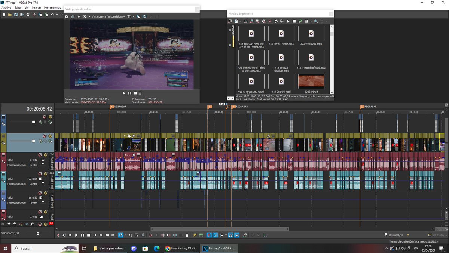Open Final Fantasy VII Chrome window in taskbar
Viewport: 449px width, 253px height.
[181, 248]
